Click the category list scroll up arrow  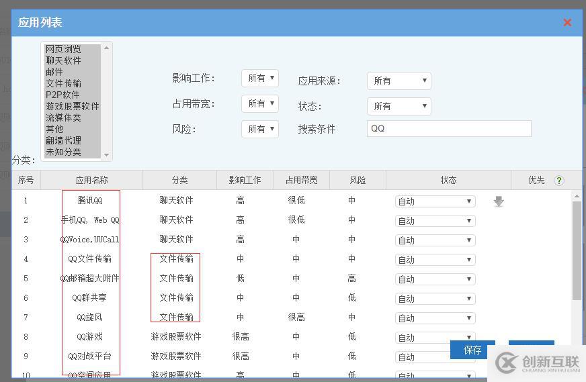pyautogui.click(x=106, y=48)
